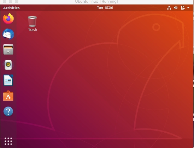Launch Rhythmbox music player
Viewport: 194px width, 148px height.
pyautogui.click(x=8, y=65)
